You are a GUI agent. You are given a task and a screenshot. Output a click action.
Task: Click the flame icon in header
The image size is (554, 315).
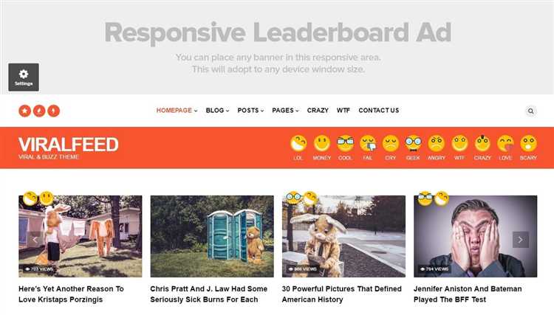[x=39, y=111]
